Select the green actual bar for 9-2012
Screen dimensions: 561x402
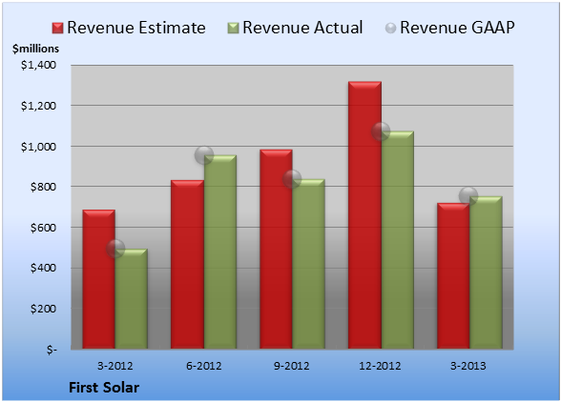pyautogui.click(x=308, y=264)
